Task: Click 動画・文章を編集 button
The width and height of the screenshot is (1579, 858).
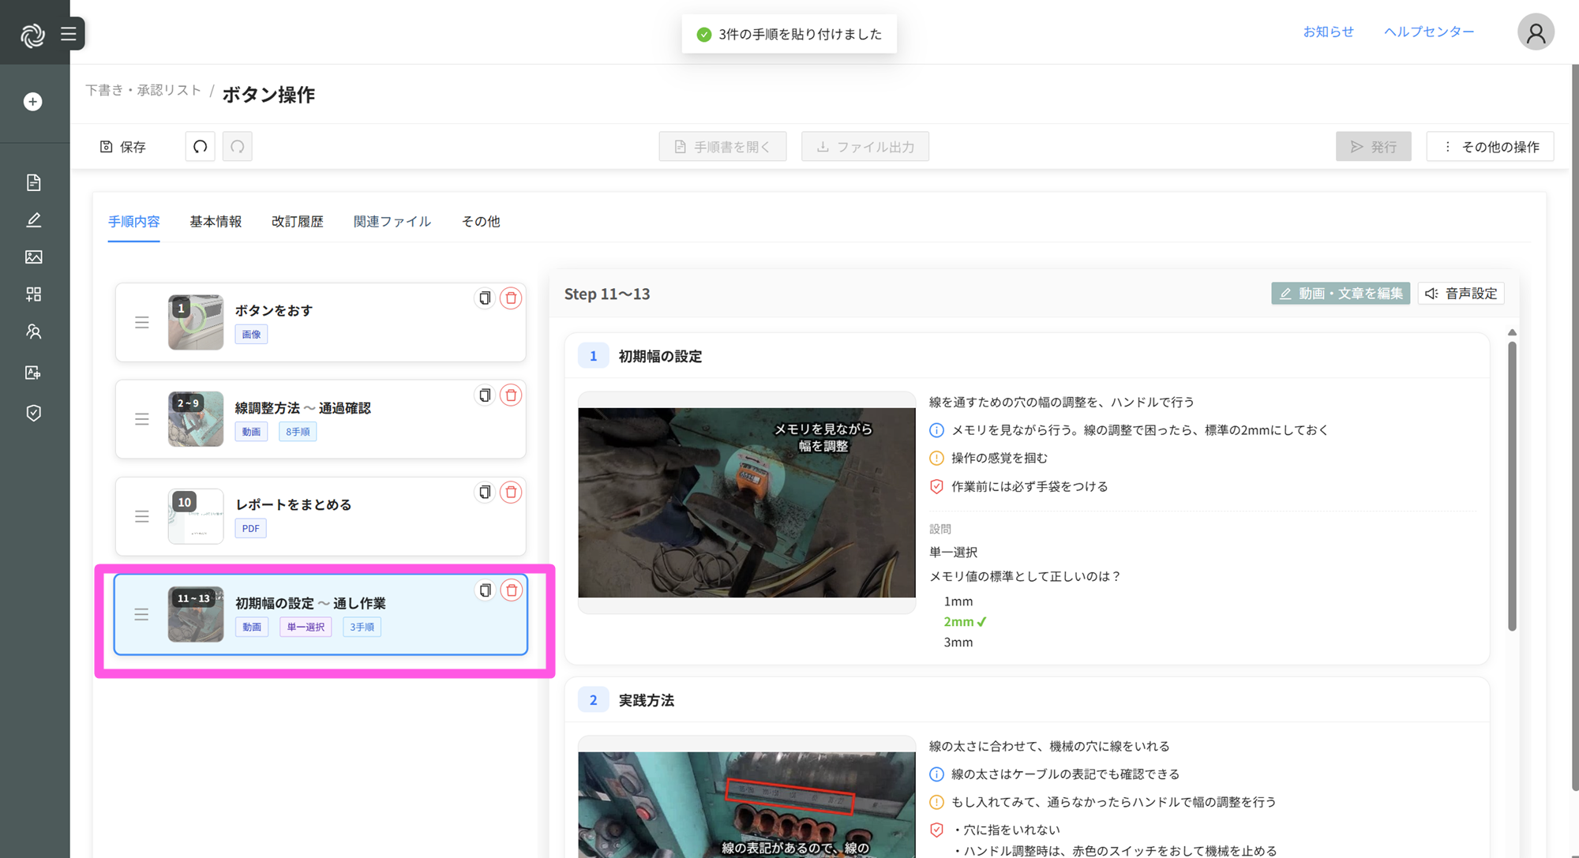Action: (x=1340, y=294)
